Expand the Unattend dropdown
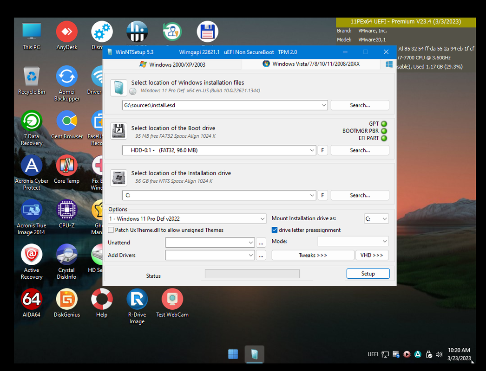The height and width of the screenshot is (371, 486). click(x=251, y=243)
